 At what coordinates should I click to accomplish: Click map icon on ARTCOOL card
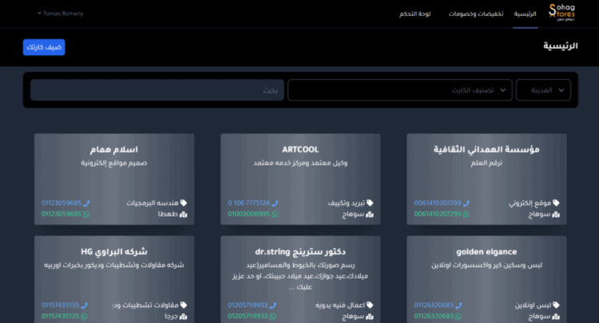pos(370,215)
